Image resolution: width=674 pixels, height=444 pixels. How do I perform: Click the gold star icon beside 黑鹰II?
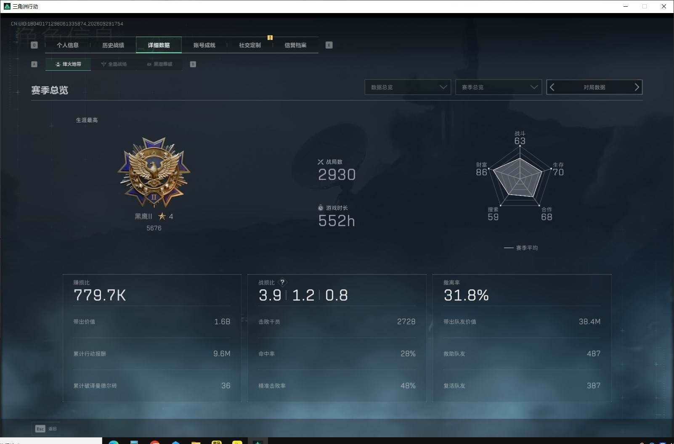(x=162, y=216)
